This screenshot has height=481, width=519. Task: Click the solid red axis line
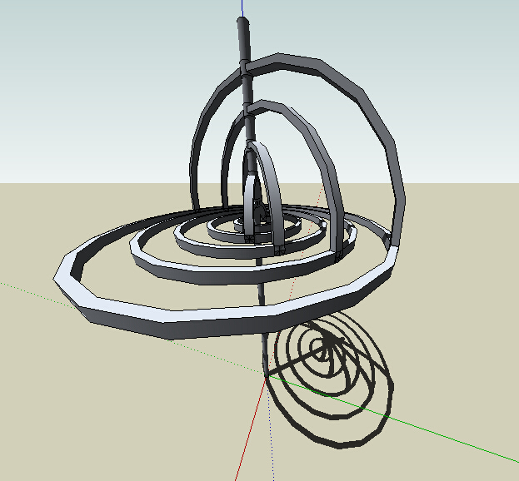(251, 429)
